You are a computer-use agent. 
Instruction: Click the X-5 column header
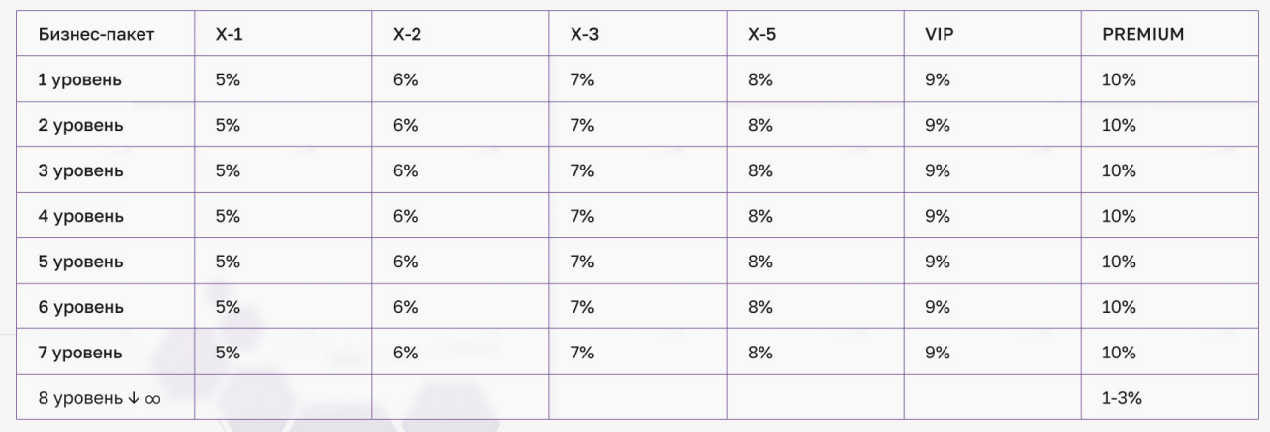[x=762, y=35]
